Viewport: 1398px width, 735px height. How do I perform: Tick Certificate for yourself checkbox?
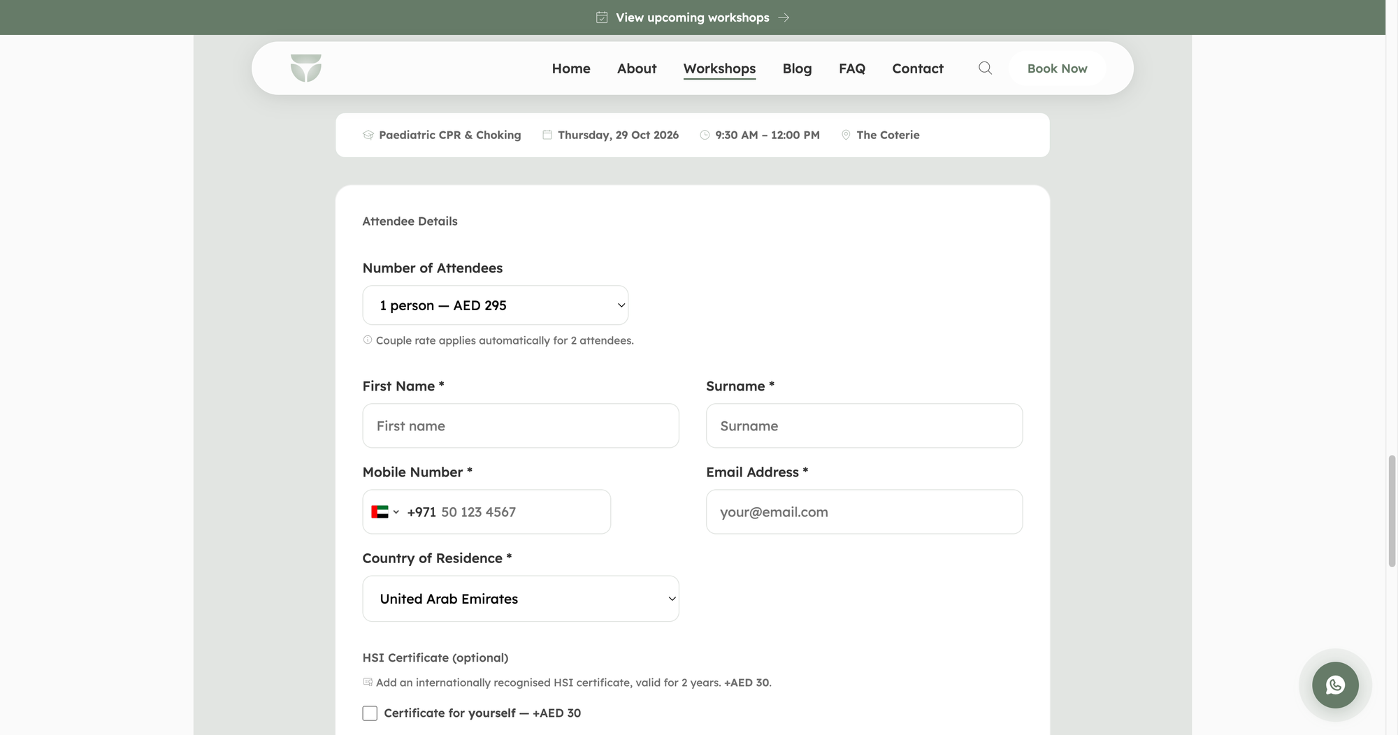pos(370,713)
